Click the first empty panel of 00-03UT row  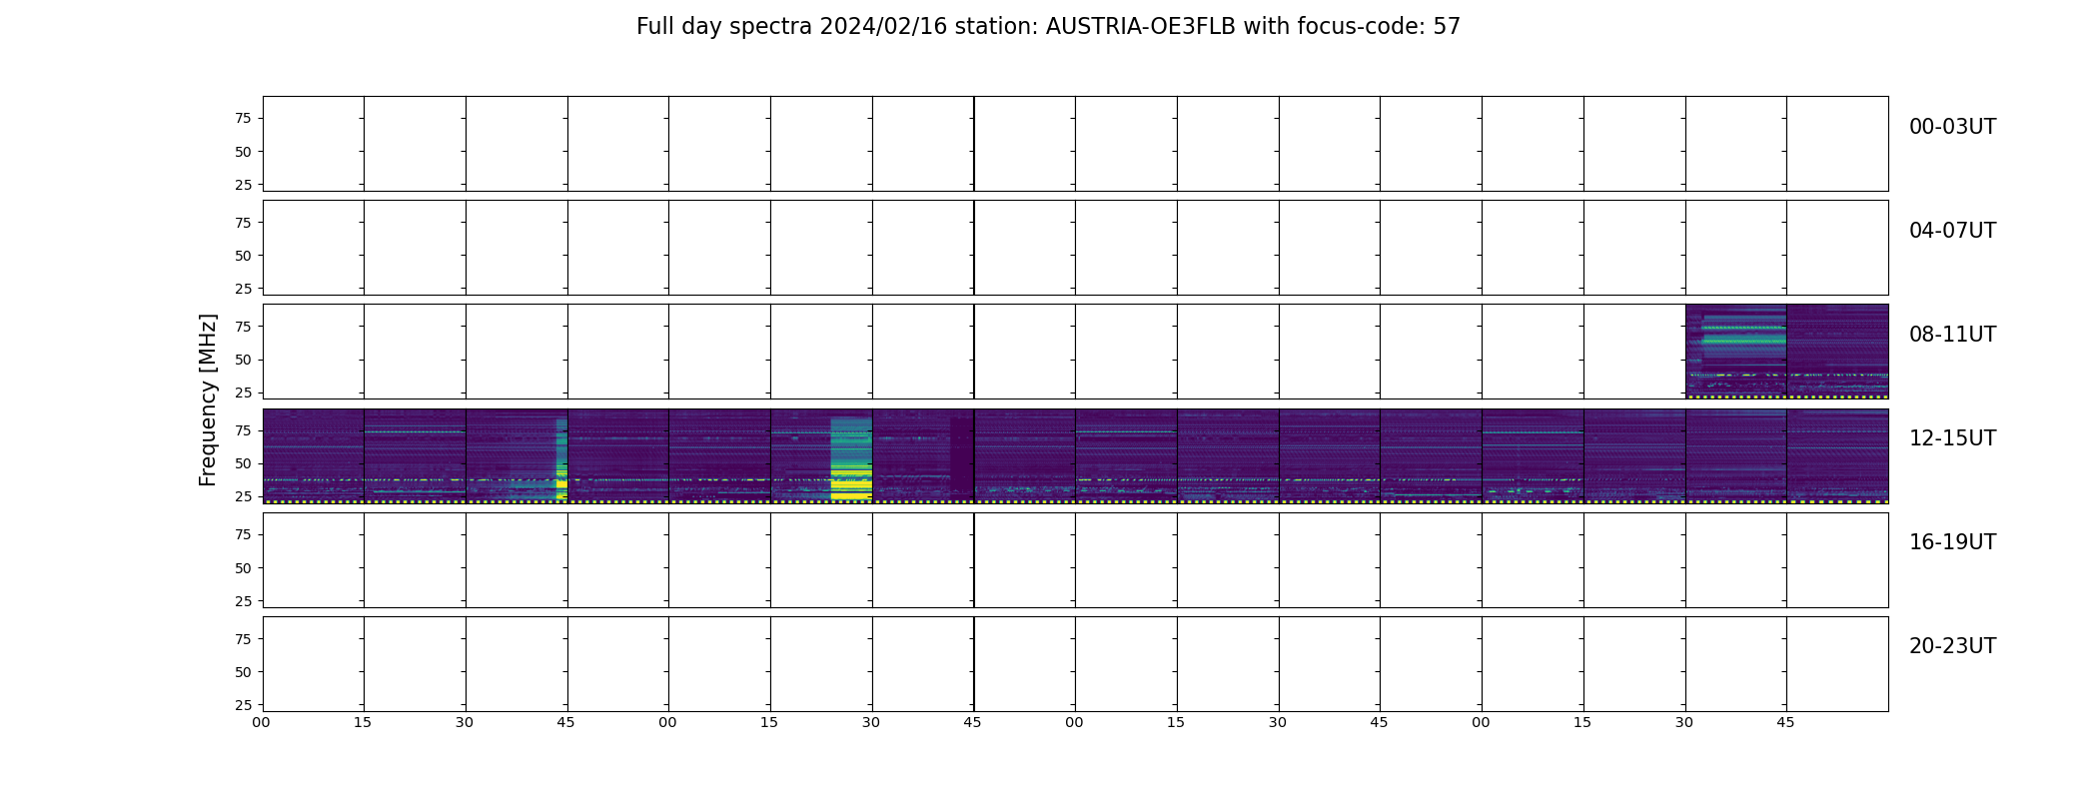[314, 144]
